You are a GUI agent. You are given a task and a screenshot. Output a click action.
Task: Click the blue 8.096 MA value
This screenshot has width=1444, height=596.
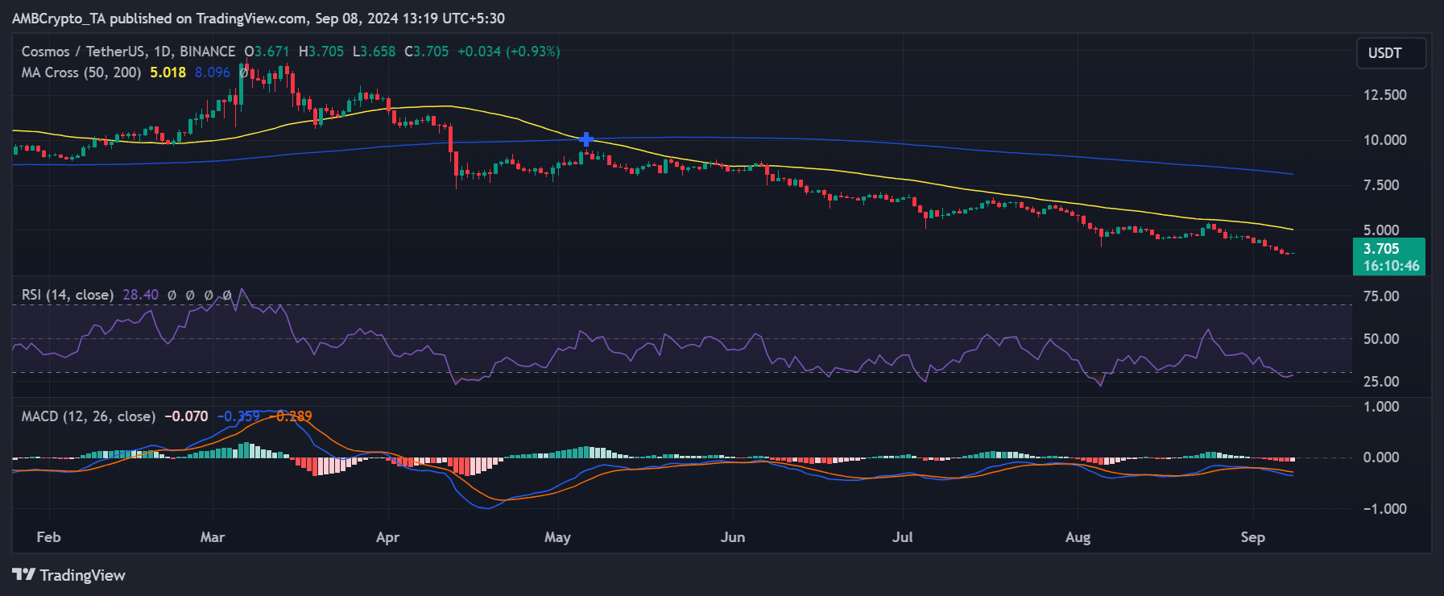click(x=213, y=72)
